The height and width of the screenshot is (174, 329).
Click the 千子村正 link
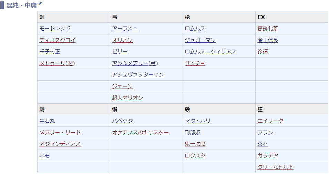50,52
